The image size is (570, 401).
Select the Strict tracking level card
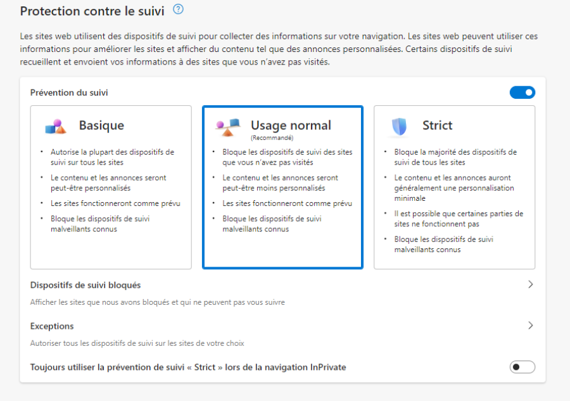454,188
